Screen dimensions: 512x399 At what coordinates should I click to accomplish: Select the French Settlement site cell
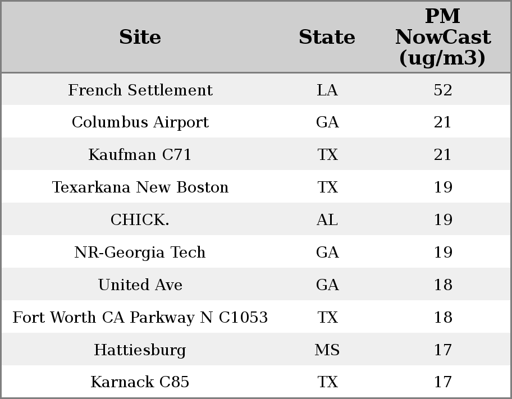click(x=140, y=90)
